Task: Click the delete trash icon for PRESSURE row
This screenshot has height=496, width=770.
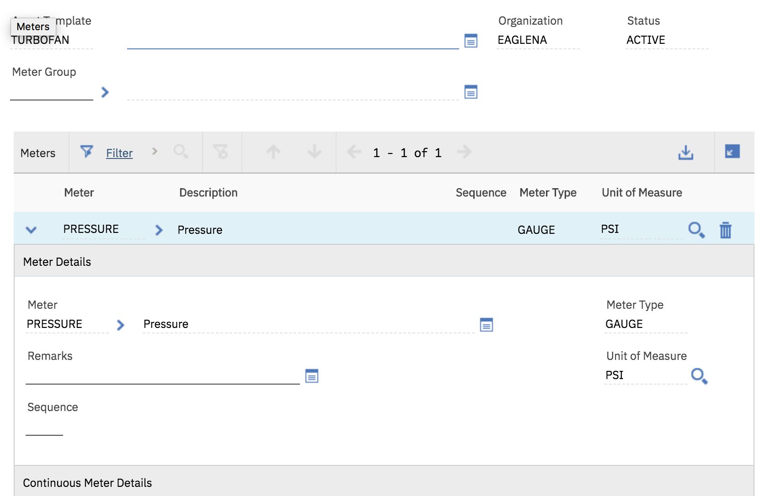Action: 725,230
